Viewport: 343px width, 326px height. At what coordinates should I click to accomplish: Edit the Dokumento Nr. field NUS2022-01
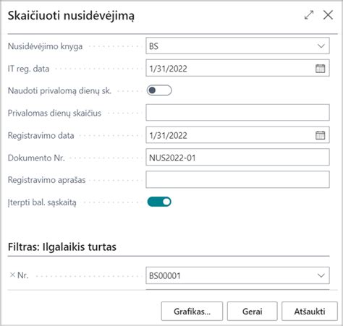(237, 158)
